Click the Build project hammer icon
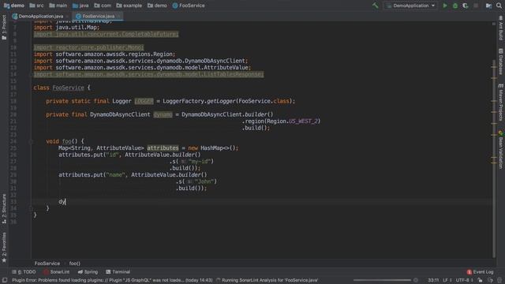 376,6
